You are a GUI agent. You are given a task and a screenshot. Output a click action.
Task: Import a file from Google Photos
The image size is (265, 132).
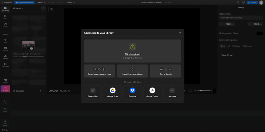pyautogui.click(x=152, y=92)
